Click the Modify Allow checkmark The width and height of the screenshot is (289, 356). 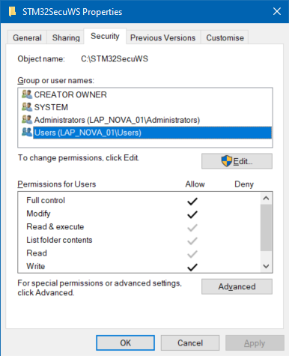point(192,214)
